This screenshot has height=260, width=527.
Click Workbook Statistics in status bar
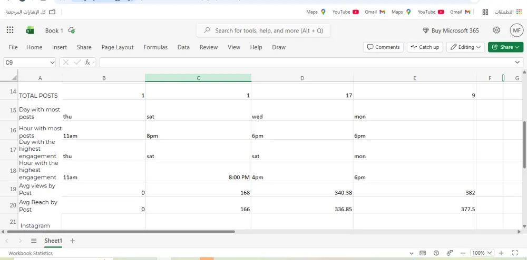coord(31,253)
